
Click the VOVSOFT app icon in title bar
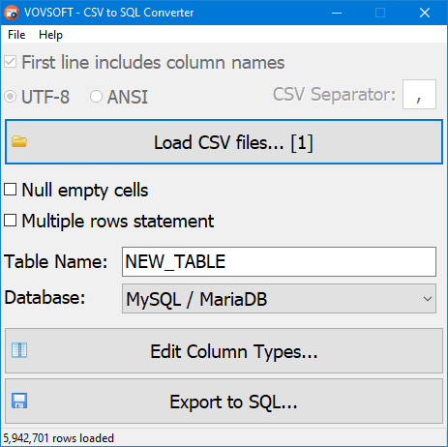pyautogui.click(x=12, y=13)
